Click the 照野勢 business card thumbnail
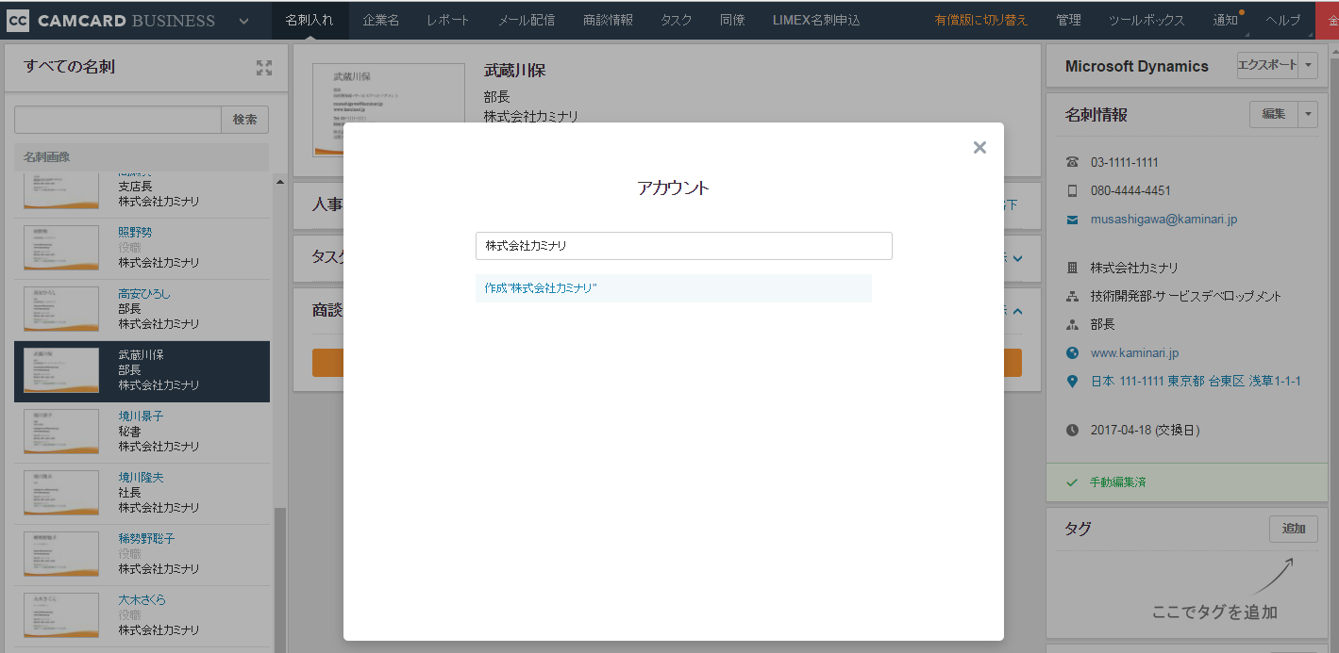The width and height of the screenshot is (1339, 653). click(x=61, y=248)
